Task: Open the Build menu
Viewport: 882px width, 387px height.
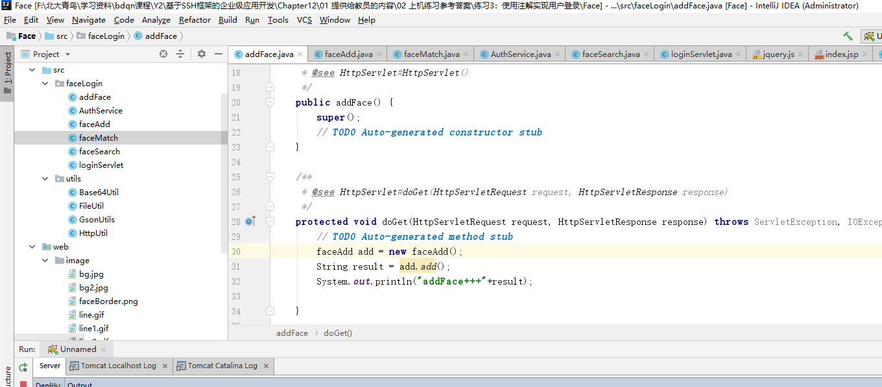Action: (x=228, y=20)
